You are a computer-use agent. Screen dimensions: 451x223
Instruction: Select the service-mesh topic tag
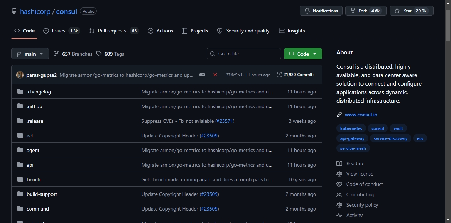pyautogui.click(x=353, y=148)
